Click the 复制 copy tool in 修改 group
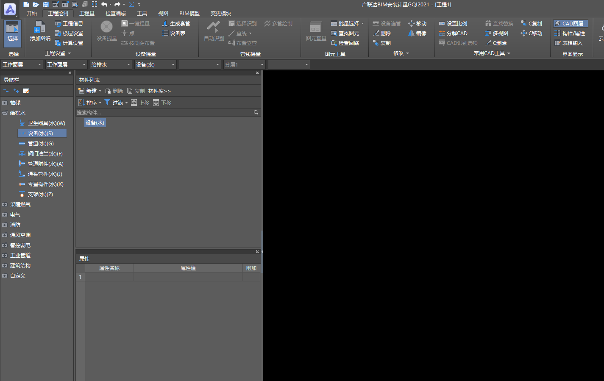The height and width of the screenshot is (381, 604). 382,43
